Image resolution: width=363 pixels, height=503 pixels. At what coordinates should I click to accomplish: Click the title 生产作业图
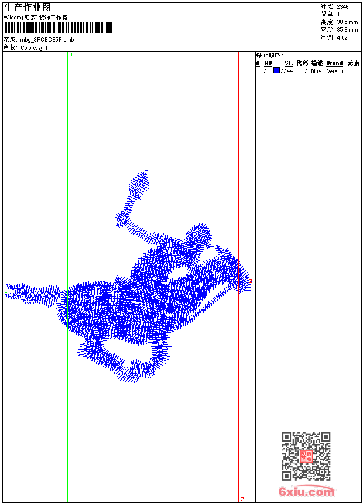pyautogui.click(x=28, y=7)
